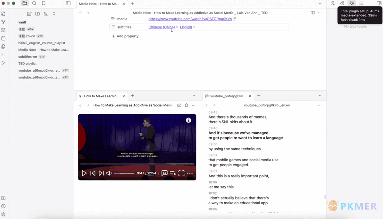Close the How to Make Learning tab
Viewport: 383px width, 219px height.
[x=123, y=96]
